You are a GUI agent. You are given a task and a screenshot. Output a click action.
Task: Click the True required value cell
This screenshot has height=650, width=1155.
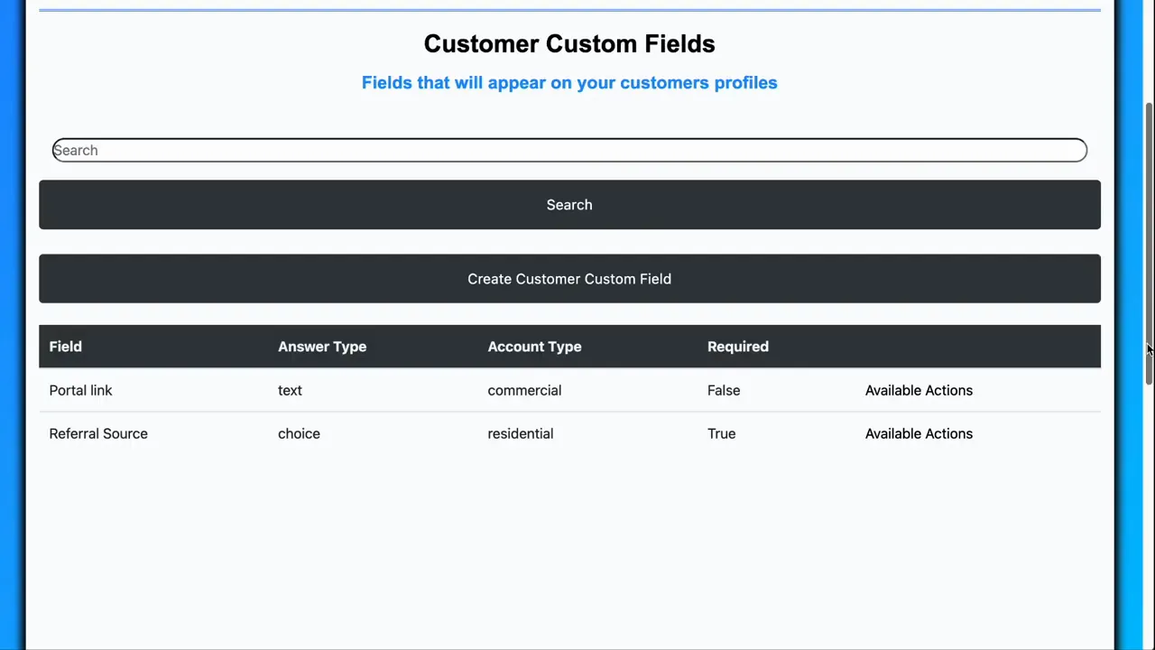(721, 433)
